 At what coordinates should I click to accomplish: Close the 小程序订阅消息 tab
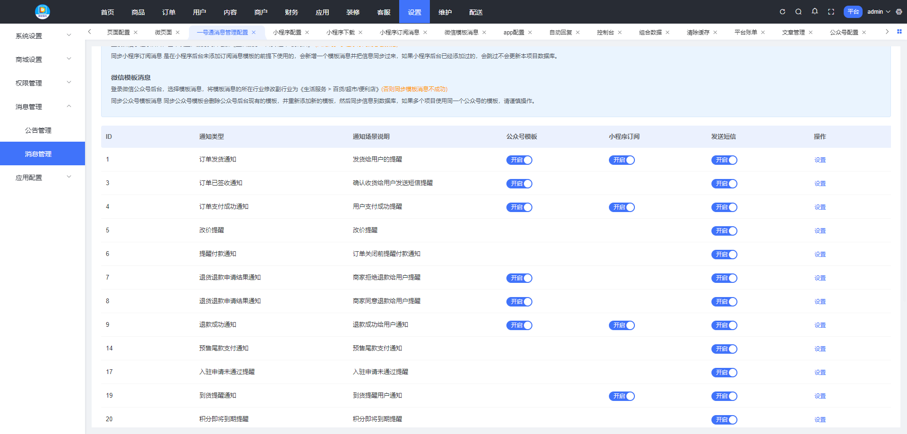point(425,33)
